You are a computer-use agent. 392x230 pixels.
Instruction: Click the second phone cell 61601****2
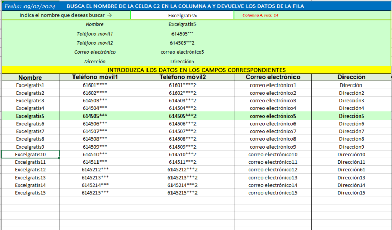pyautogui.click(x=183, y=85)
